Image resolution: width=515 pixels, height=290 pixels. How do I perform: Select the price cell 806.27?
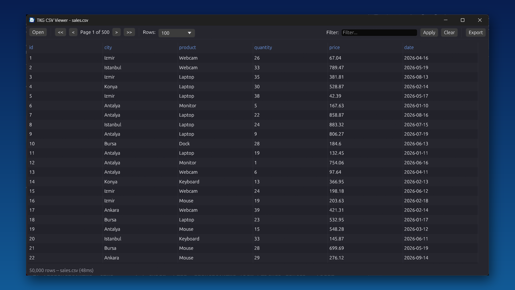[337, 134]
